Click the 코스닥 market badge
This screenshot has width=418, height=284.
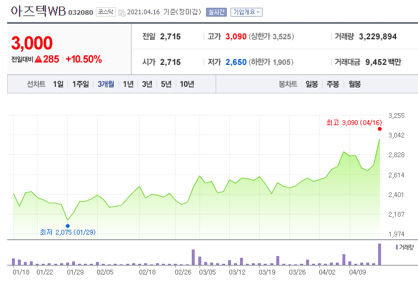[x=105, y=12]
